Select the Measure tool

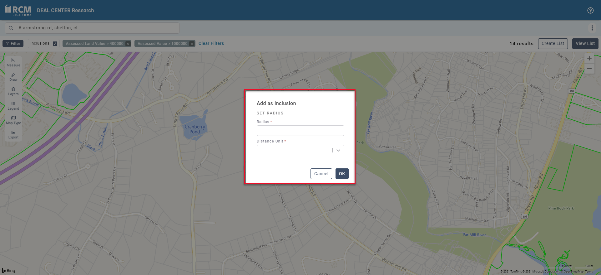pyautogui.click(x=13, y=62)
